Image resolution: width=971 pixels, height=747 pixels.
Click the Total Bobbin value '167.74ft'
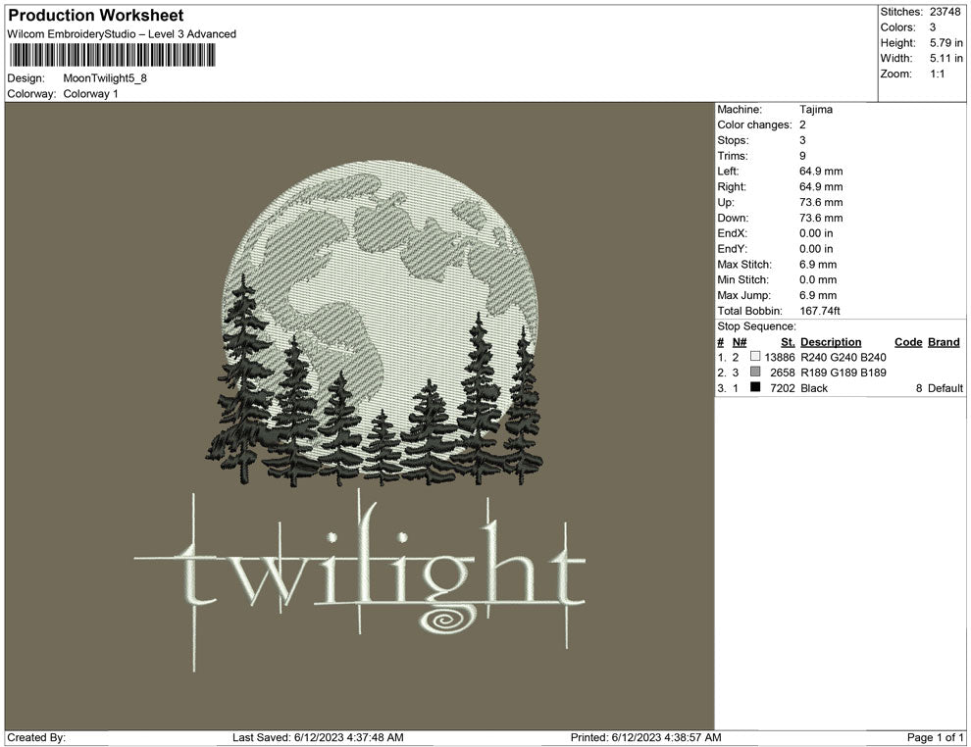point(820,311)
